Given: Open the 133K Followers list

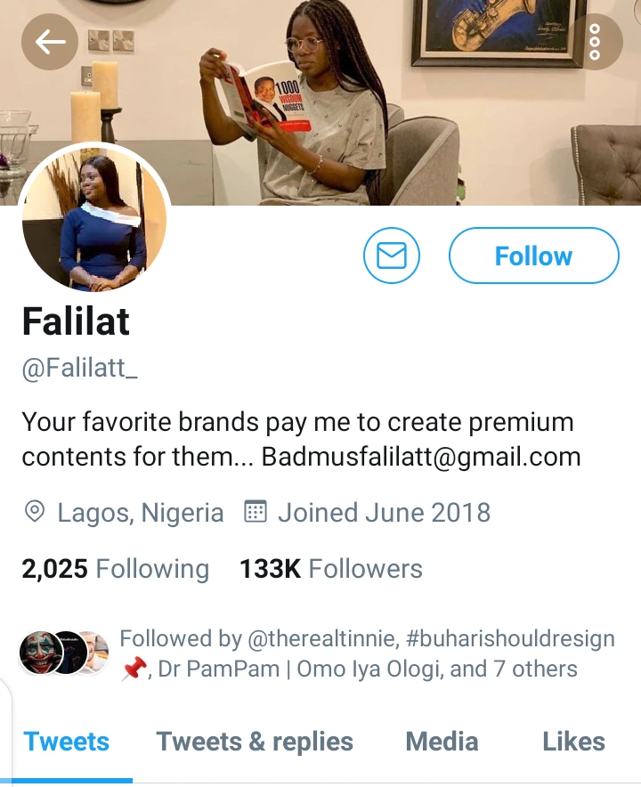Looking at the screenshot, I should (x=330, y=569).
